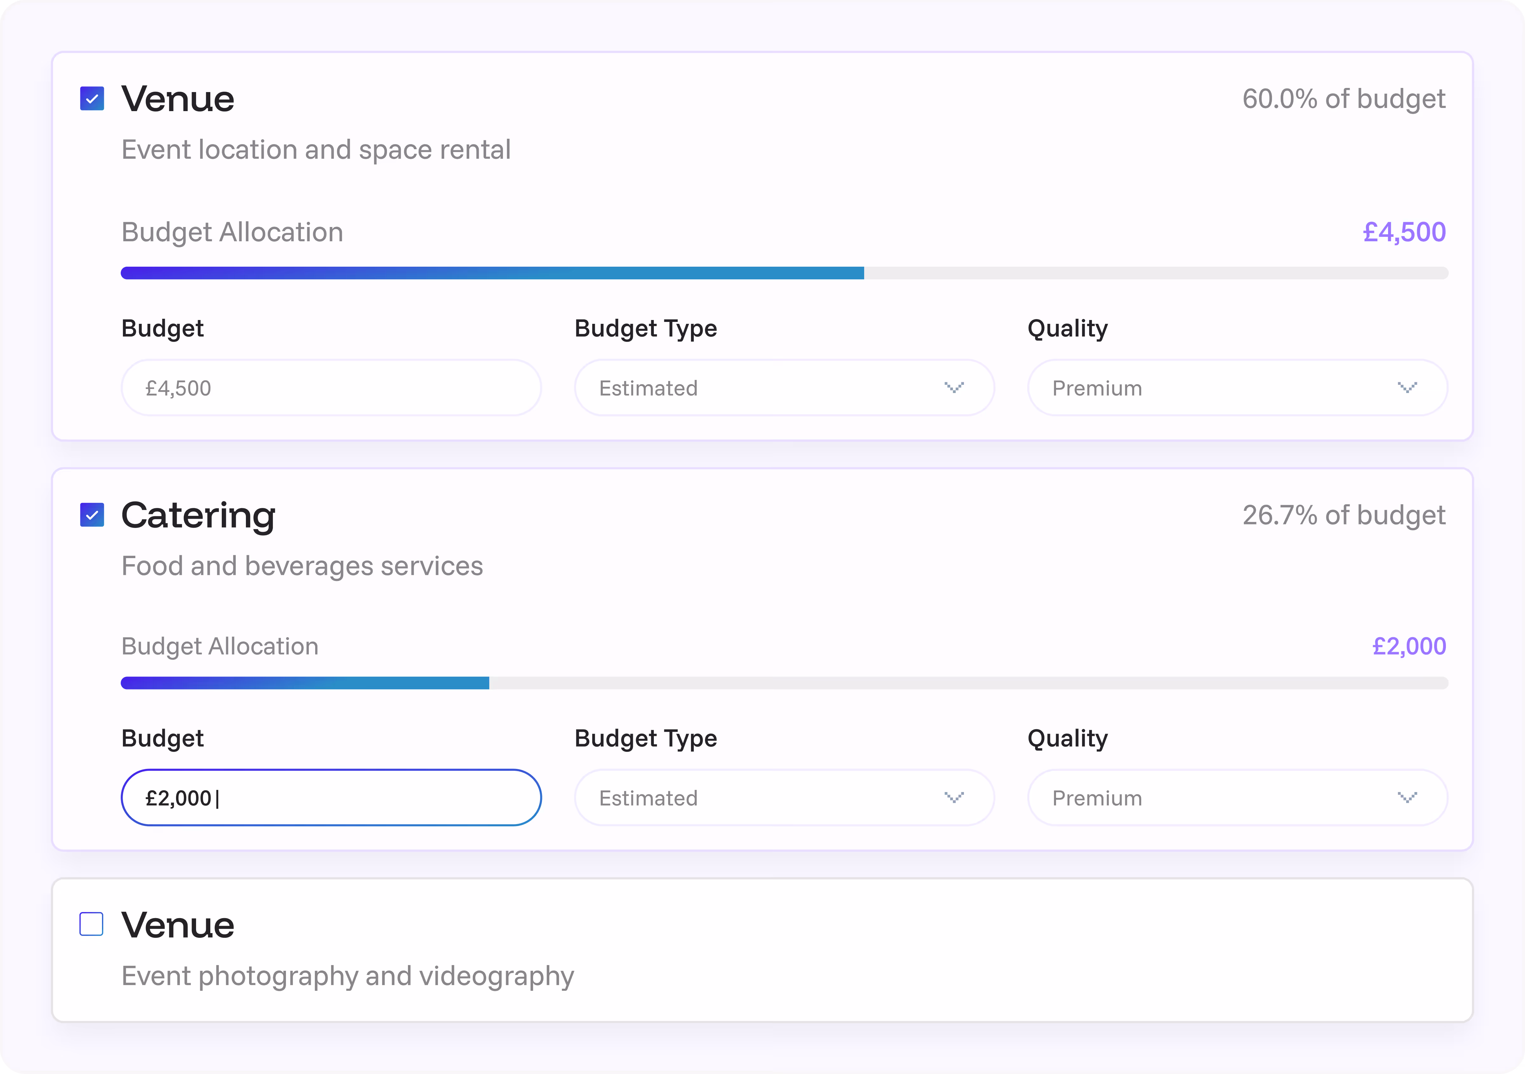
Task: Click the '26.7% of budget' label
Action: click(1343, 516)
